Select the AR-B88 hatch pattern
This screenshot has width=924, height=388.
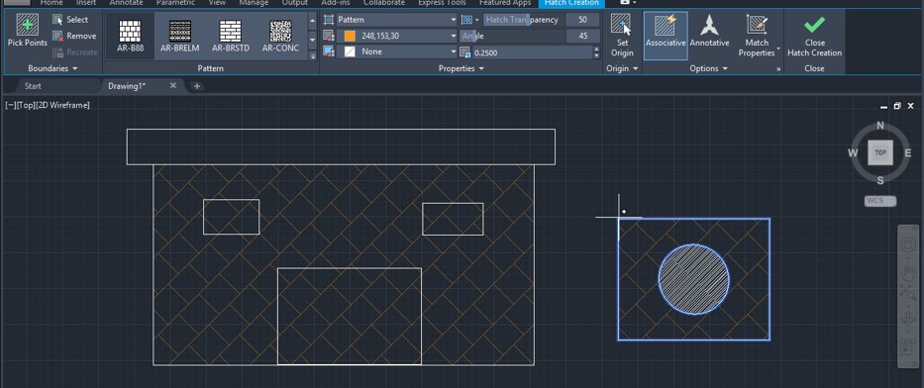[x=130, y=36]
